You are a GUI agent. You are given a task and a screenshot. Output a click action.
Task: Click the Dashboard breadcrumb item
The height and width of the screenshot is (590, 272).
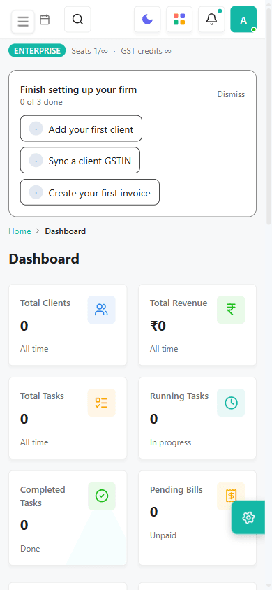[x=66, y=231]
